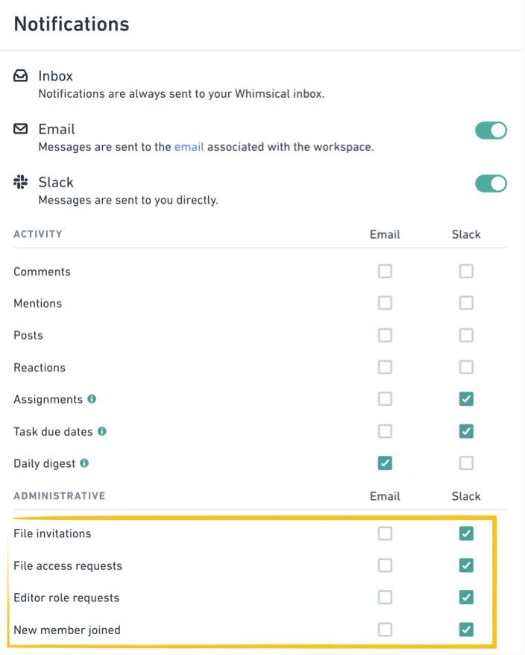
Task: Check Email for New member joined
Action: pyautogui.click(x=385, y=630)
